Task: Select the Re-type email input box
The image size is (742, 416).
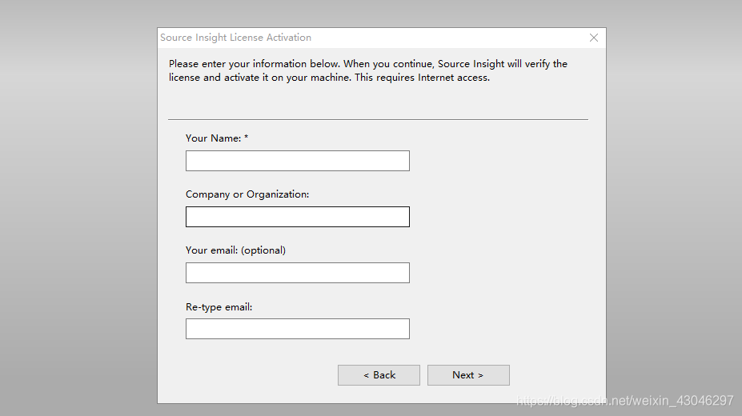Action: click(x=298, y=329)
